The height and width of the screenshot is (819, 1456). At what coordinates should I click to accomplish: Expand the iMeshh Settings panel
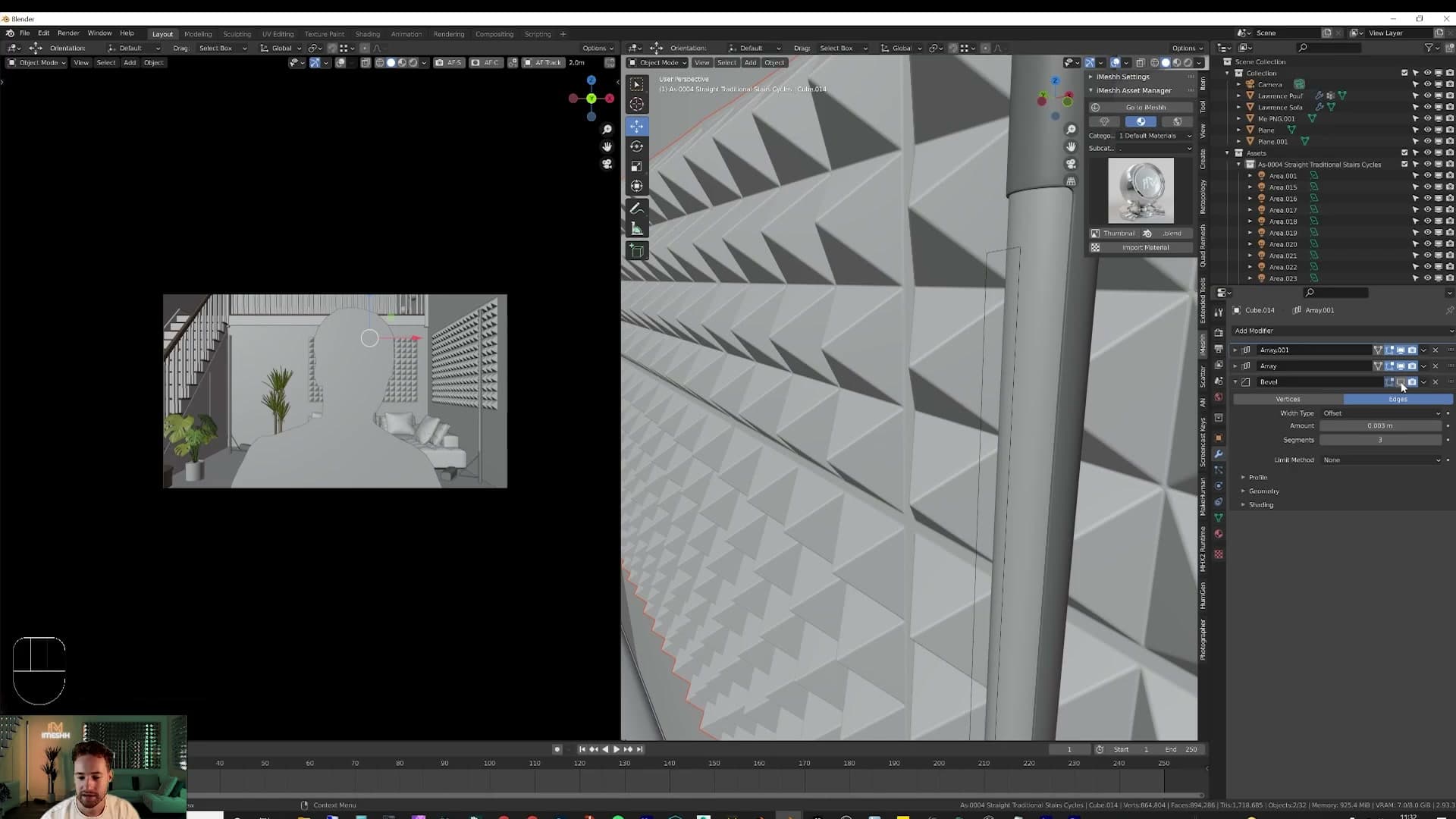point(1122,77)
